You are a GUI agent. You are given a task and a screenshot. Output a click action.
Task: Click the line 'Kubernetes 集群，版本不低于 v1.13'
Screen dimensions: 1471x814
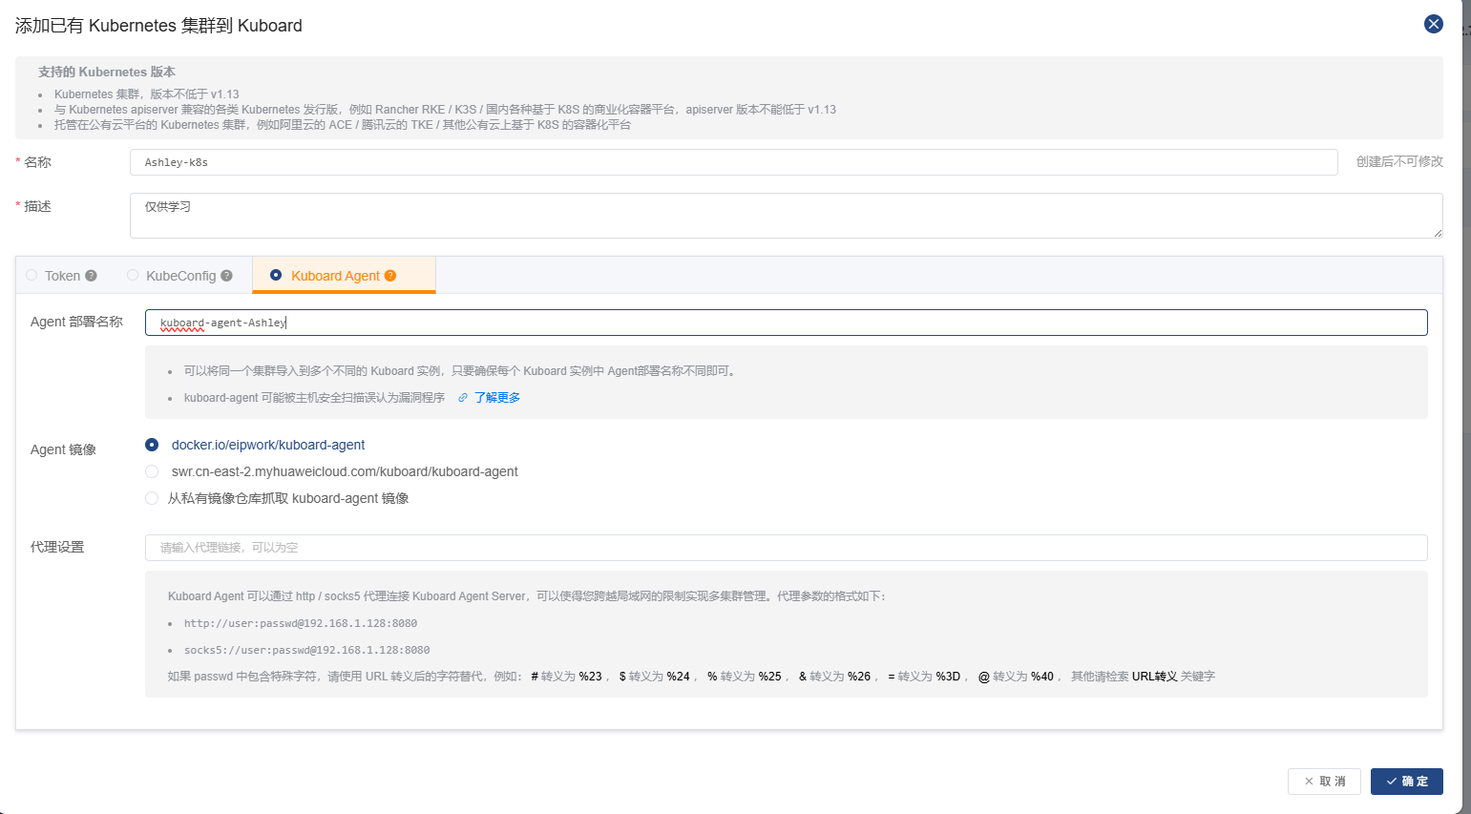point(147,94)
